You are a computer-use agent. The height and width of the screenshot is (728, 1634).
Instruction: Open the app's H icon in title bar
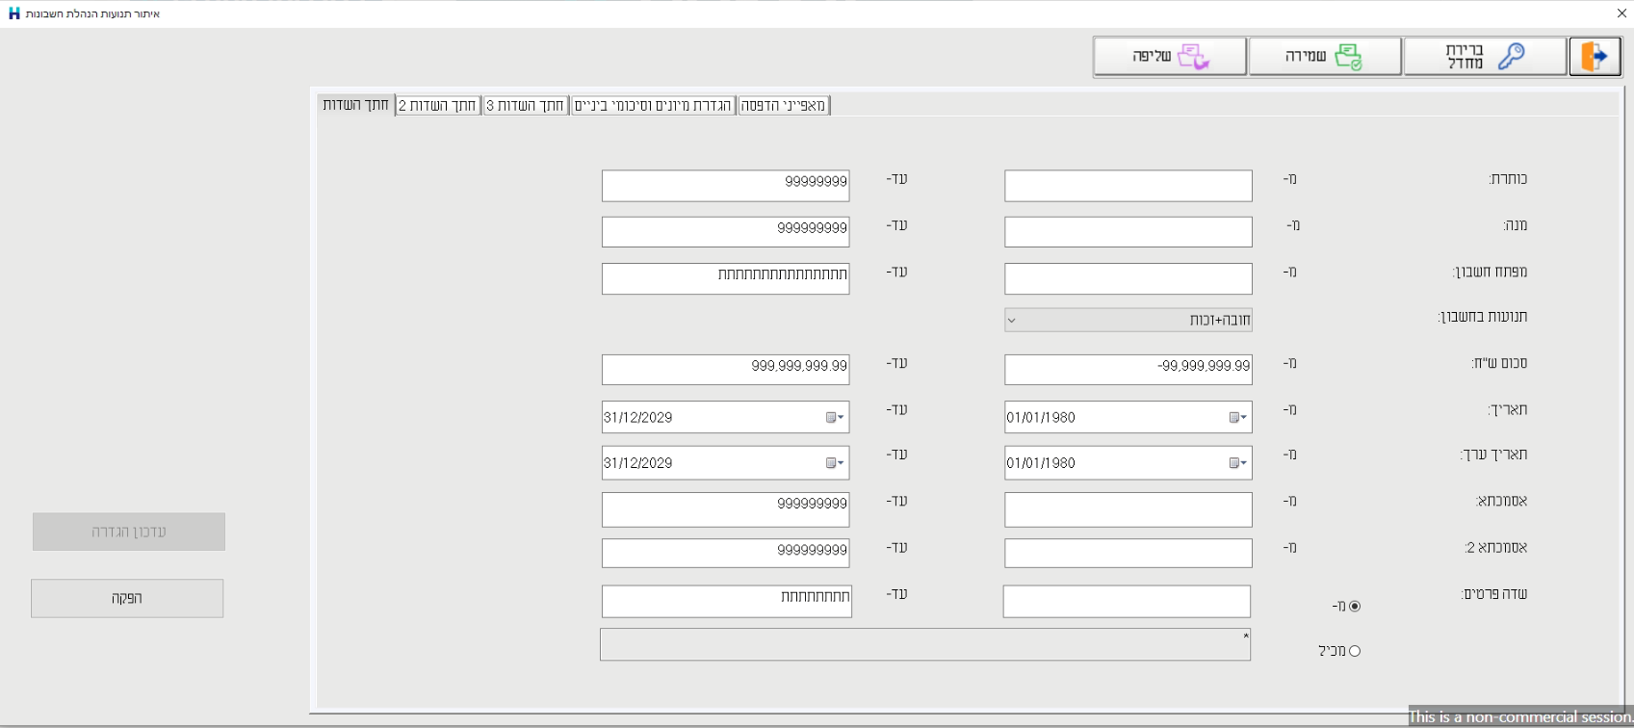[x=13, y=13]
